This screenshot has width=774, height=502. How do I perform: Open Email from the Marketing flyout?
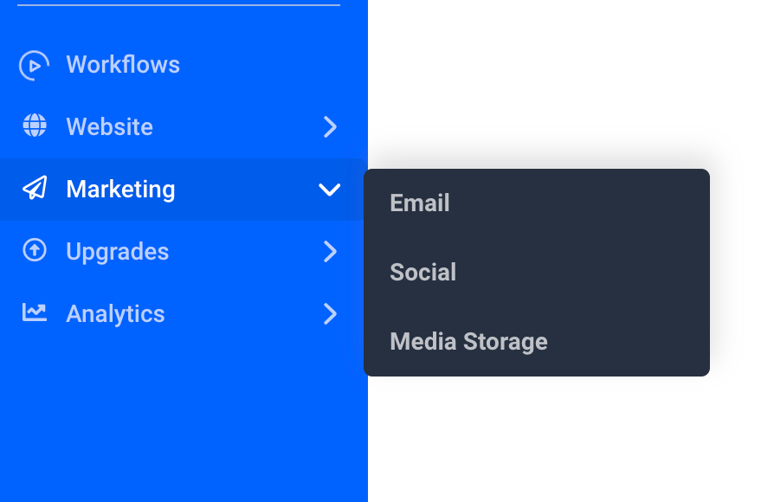click(x=420, y=203)
